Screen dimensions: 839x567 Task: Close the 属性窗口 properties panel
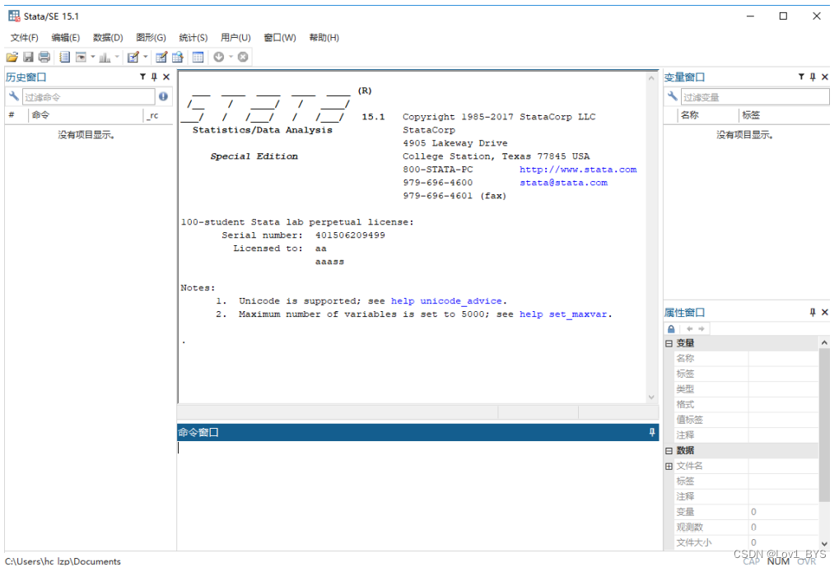[825, 313]
